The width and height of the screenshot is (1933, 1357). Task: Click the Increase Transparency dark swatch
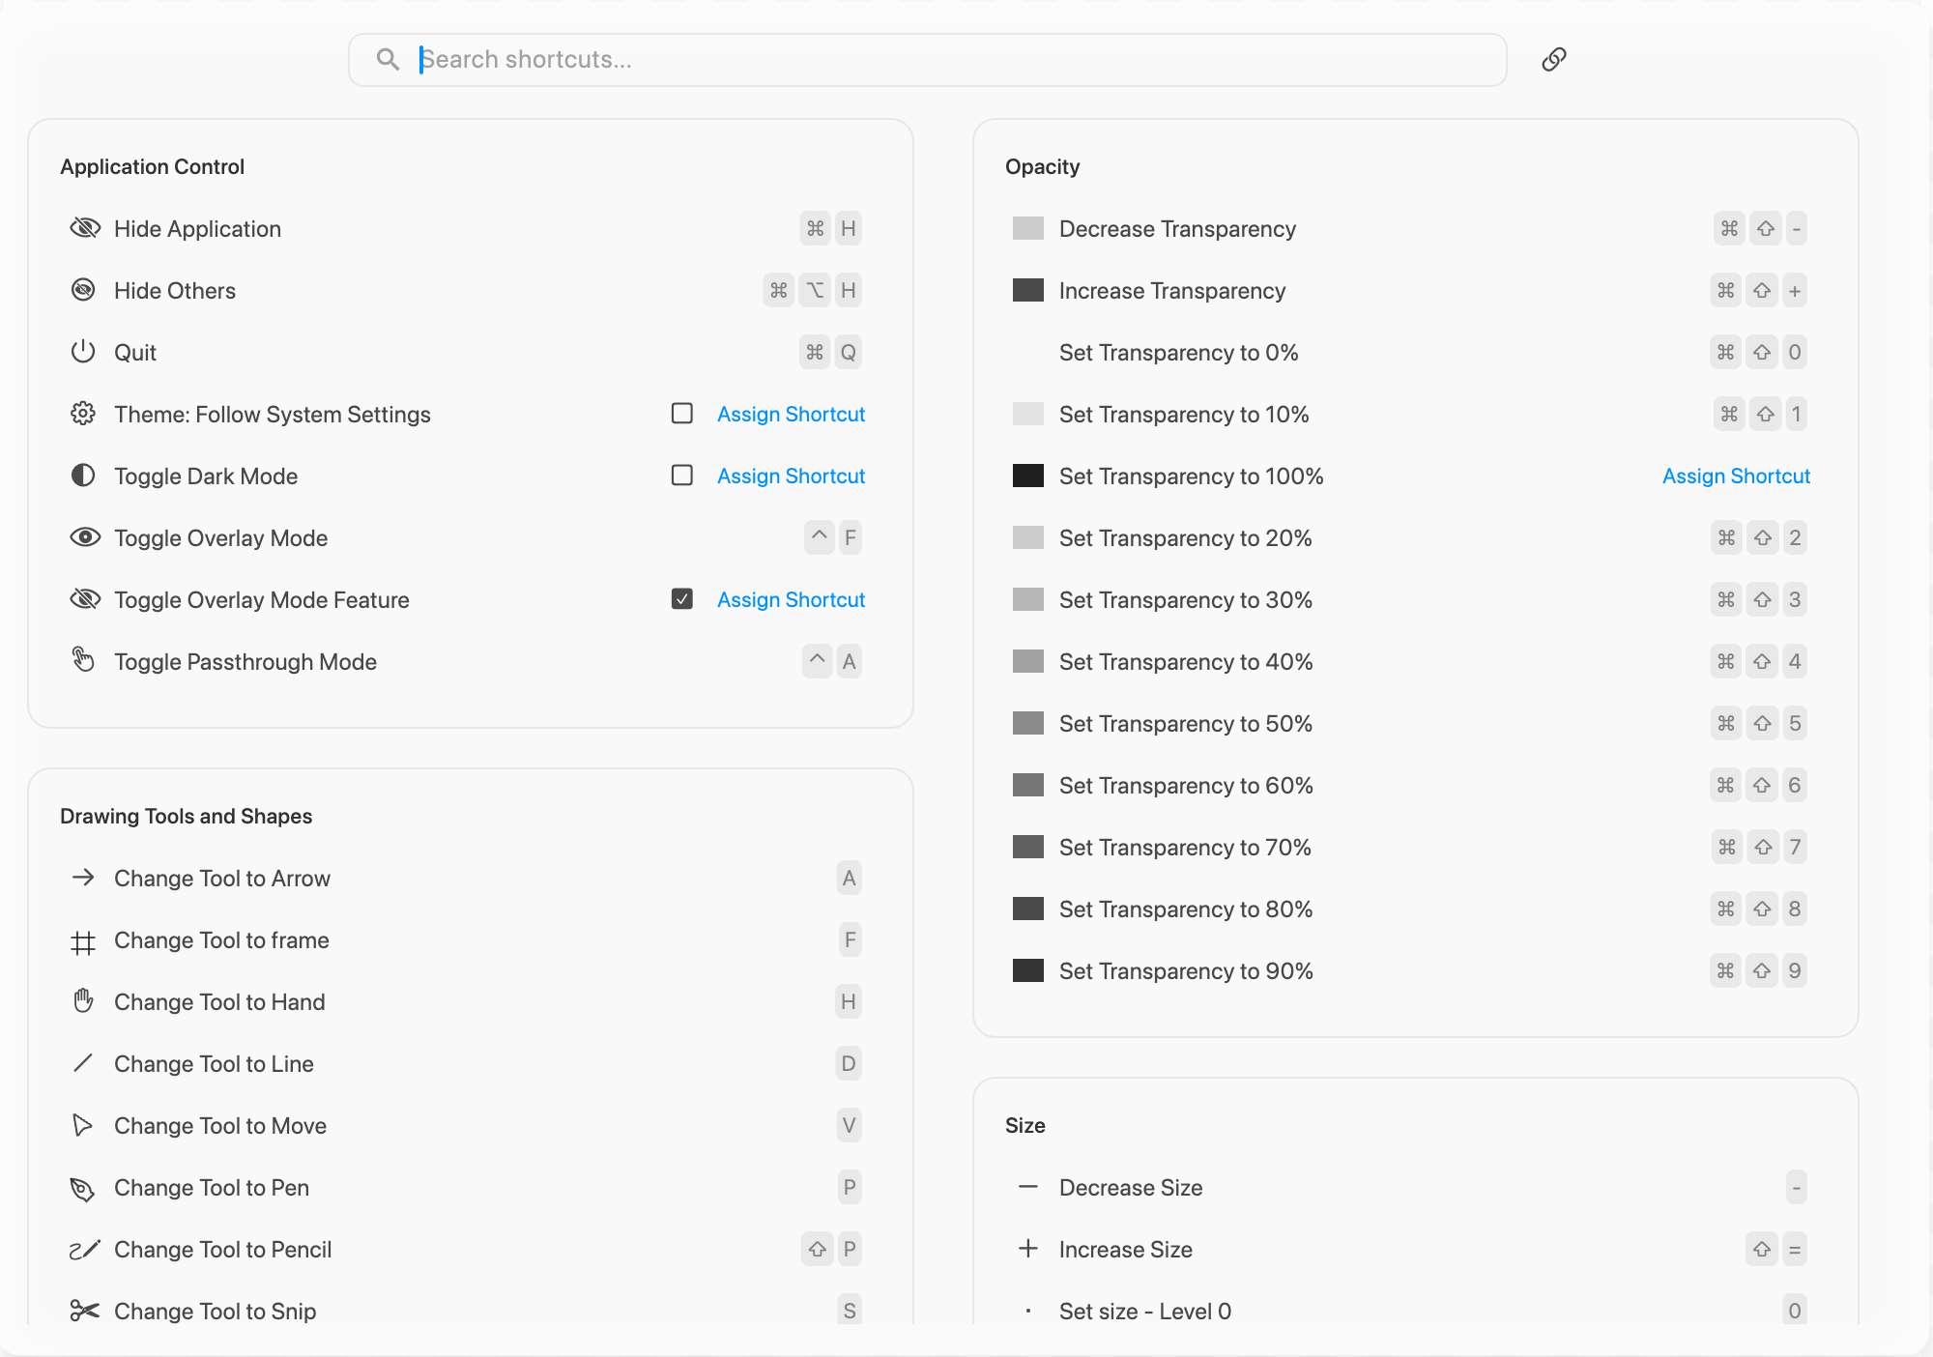1028,290
